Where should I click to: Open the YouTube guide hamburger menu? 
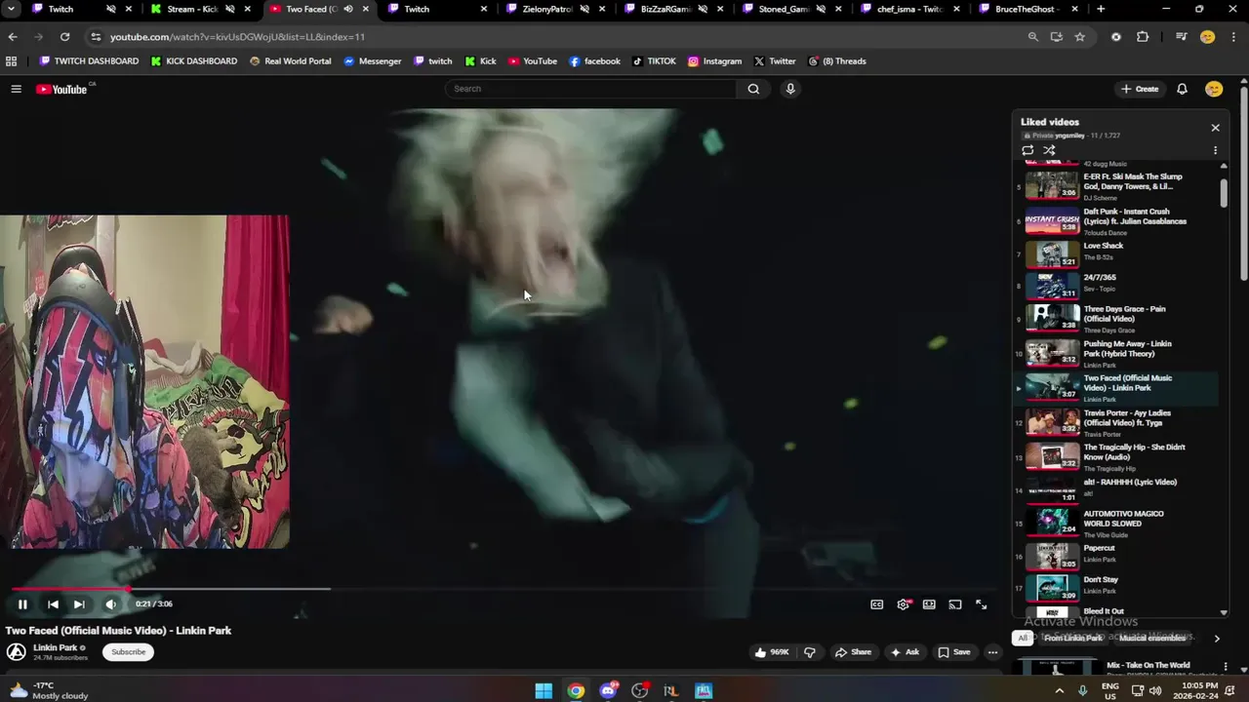(16, 89)
